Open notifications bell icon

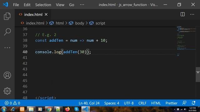[193, 103]
